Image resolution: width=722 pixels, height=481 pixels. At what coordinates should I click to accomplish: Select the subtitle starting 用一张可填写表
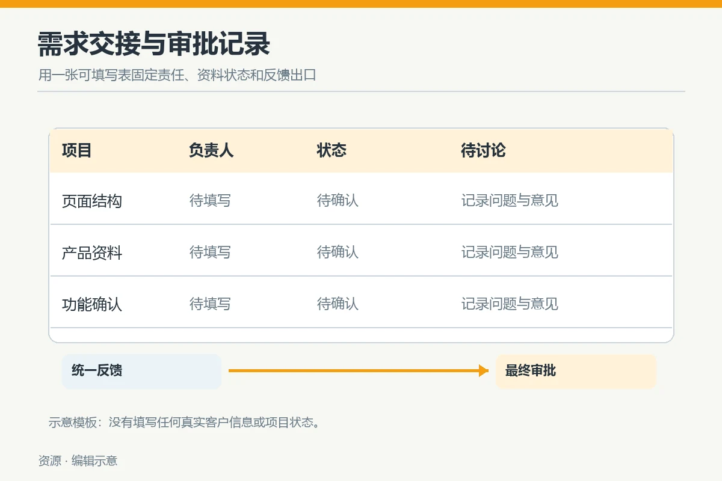(x=177, y=76)
